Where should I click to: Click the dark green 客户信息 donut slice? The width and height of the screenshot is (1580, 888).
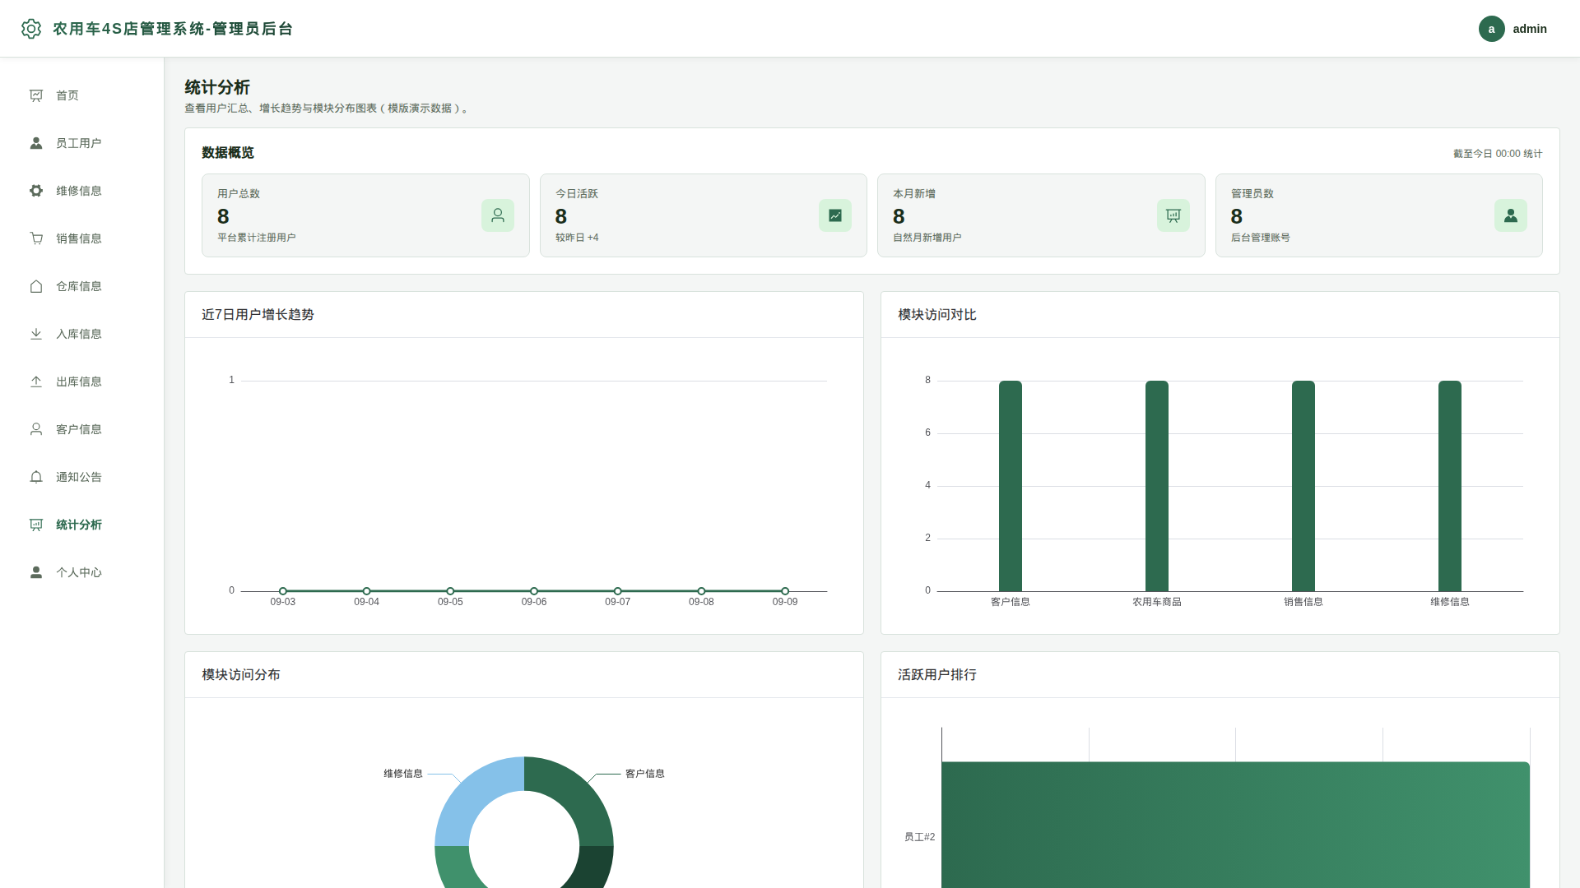tap(575, 795)
